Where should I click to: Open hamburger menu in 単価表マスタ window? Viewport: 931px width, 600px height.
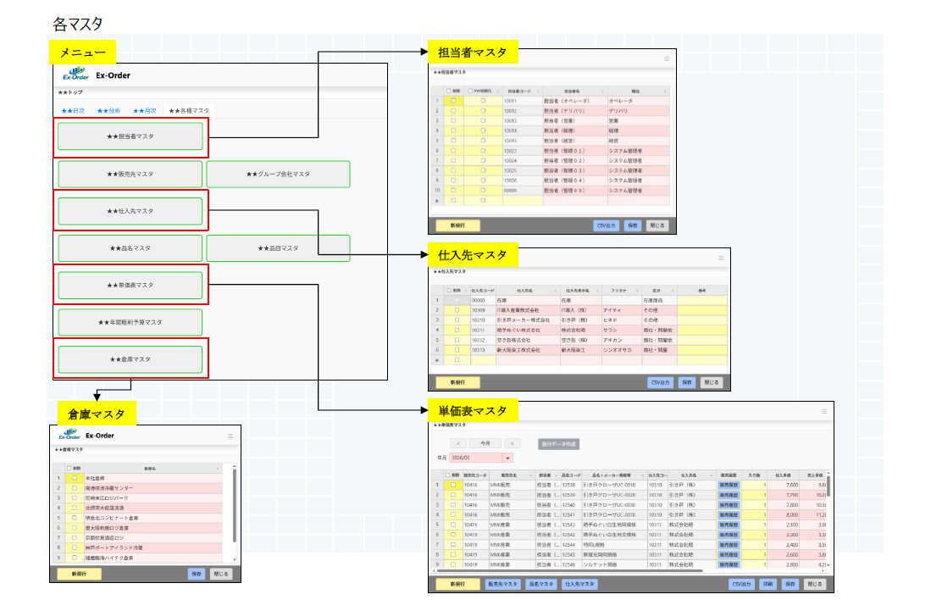pyautogui.click(x=826, y=411)
